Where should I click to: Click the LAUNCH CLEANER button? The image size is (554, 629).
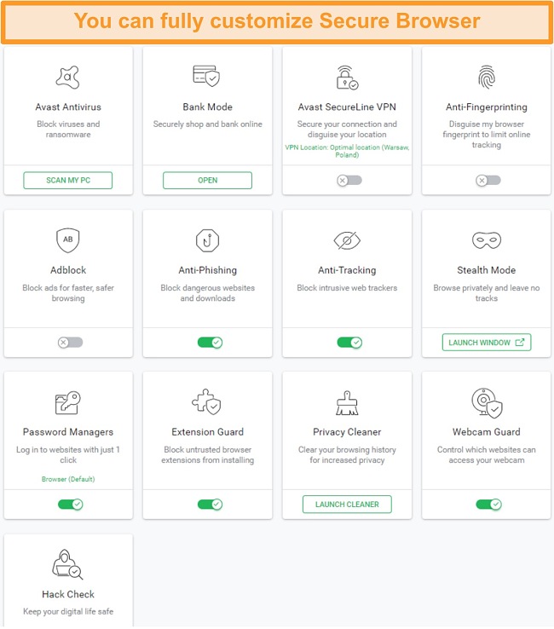click(347, 505)
